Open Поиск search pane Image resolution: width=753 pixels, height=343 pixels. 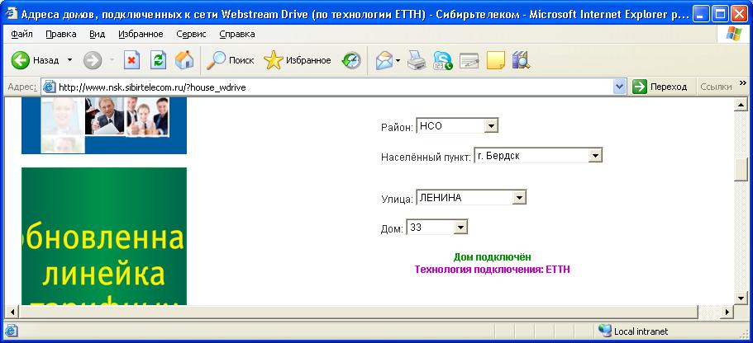[230, 60]
